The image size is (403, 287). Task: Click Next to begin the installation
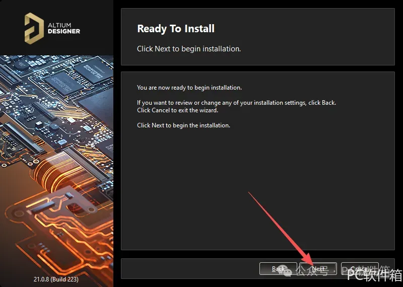click(x=318, y=269)
